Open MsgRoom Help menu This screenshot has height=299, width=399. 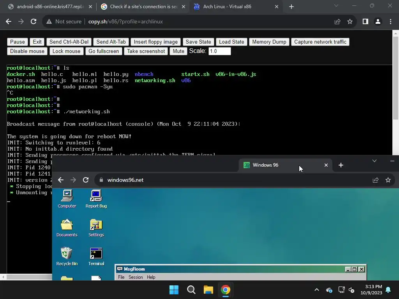151,277
